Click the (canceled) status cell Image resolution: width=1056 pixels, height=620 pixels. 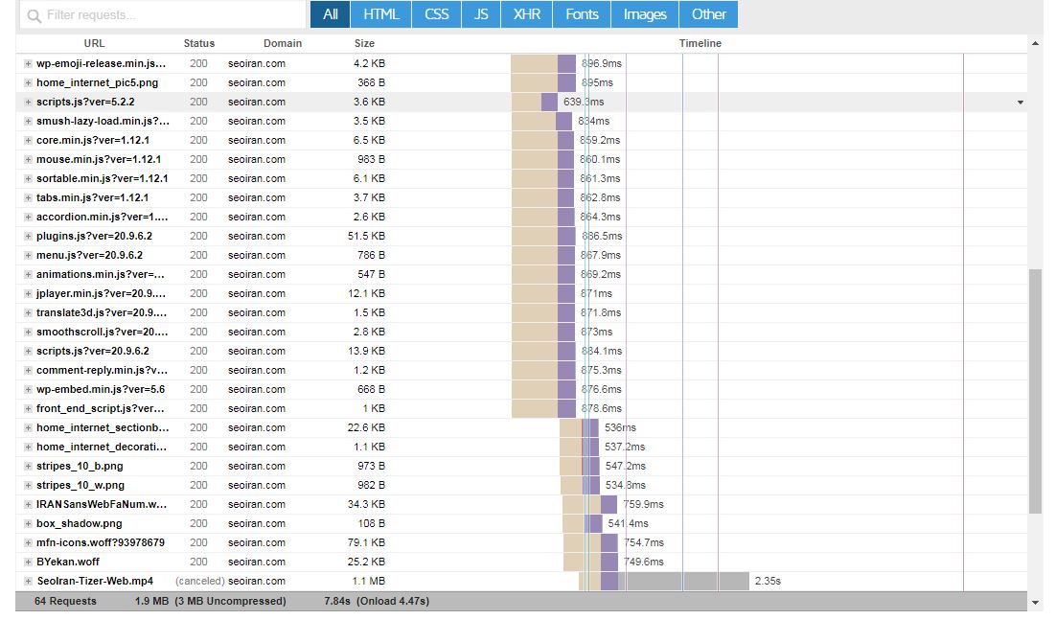click(200, 581)
